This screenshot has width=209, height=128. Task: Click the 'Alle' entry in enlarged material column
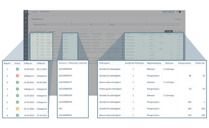pyautogui.click(x=60, y=109)
